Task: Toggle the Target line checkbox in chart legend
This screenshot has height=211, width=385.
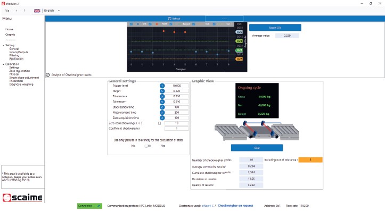Action: [171, 24]
